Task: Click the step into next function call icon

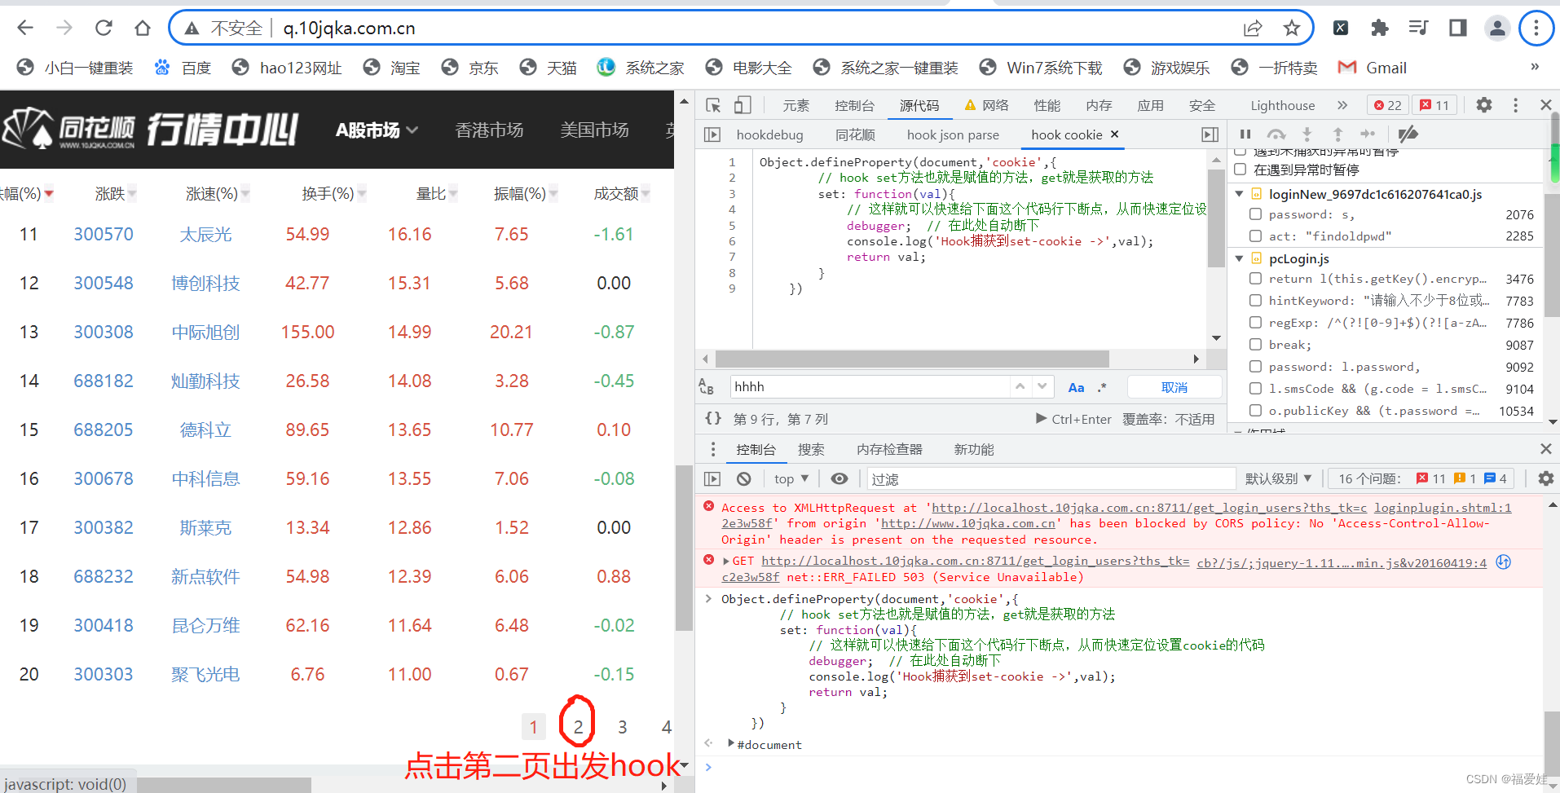Action: coord(1307,134)
